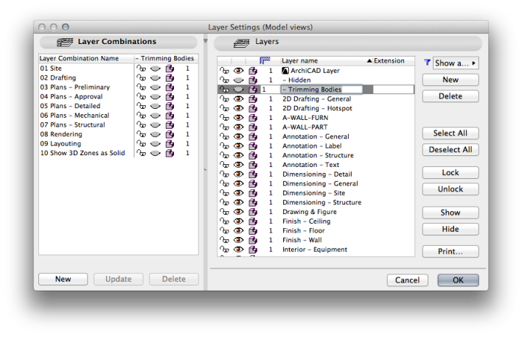Toggle lock icon on 2D Drafting - General
Screen dimensions: 522x337
click(x=224, y=99)
